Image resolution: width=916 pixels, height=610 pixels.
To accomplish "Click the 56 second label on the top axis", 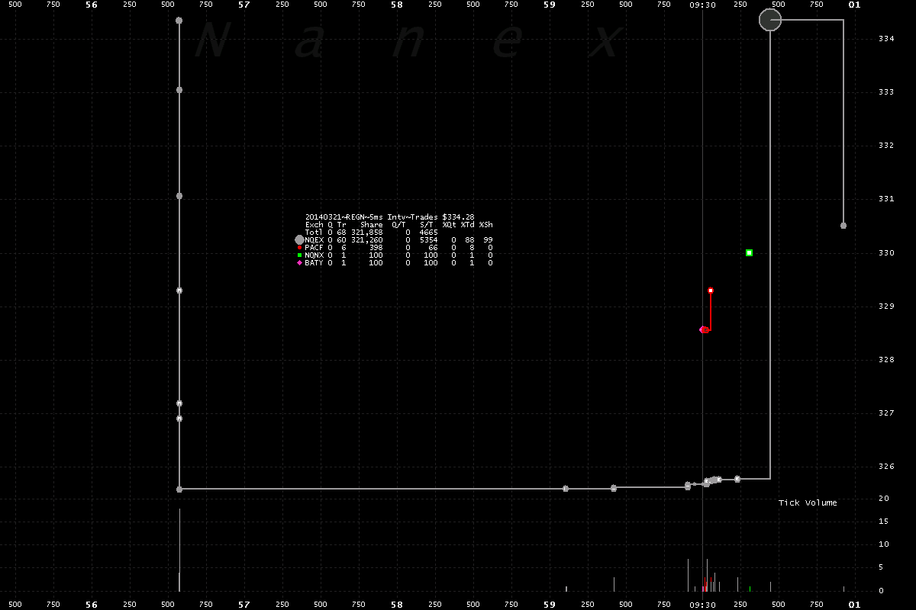I will point(92,5).
